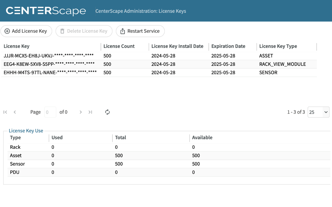
Task: Click the next page arrow icon
Action: pos(81,112)
